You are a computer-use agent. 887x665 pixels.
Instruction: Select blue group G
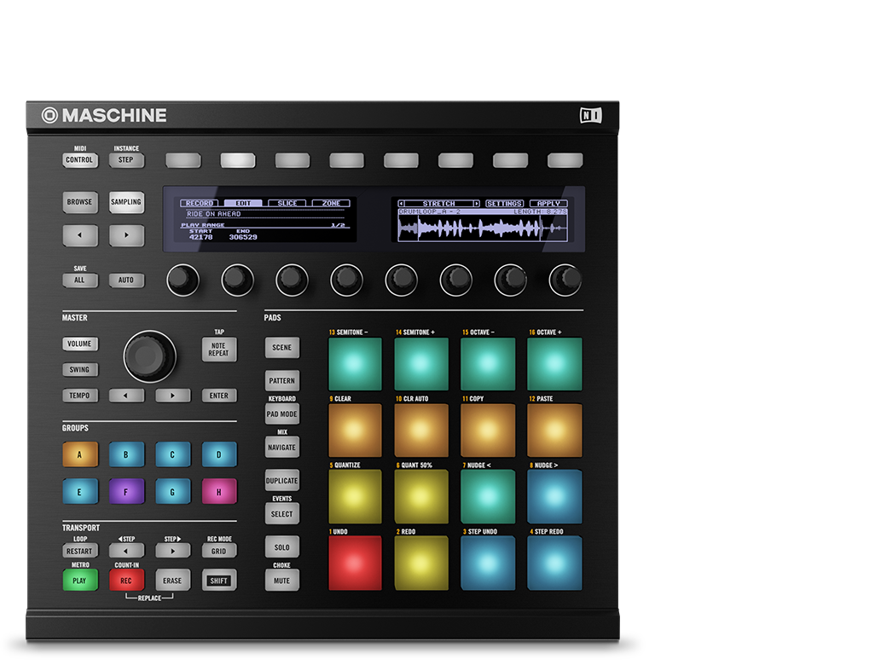(172, 492)
